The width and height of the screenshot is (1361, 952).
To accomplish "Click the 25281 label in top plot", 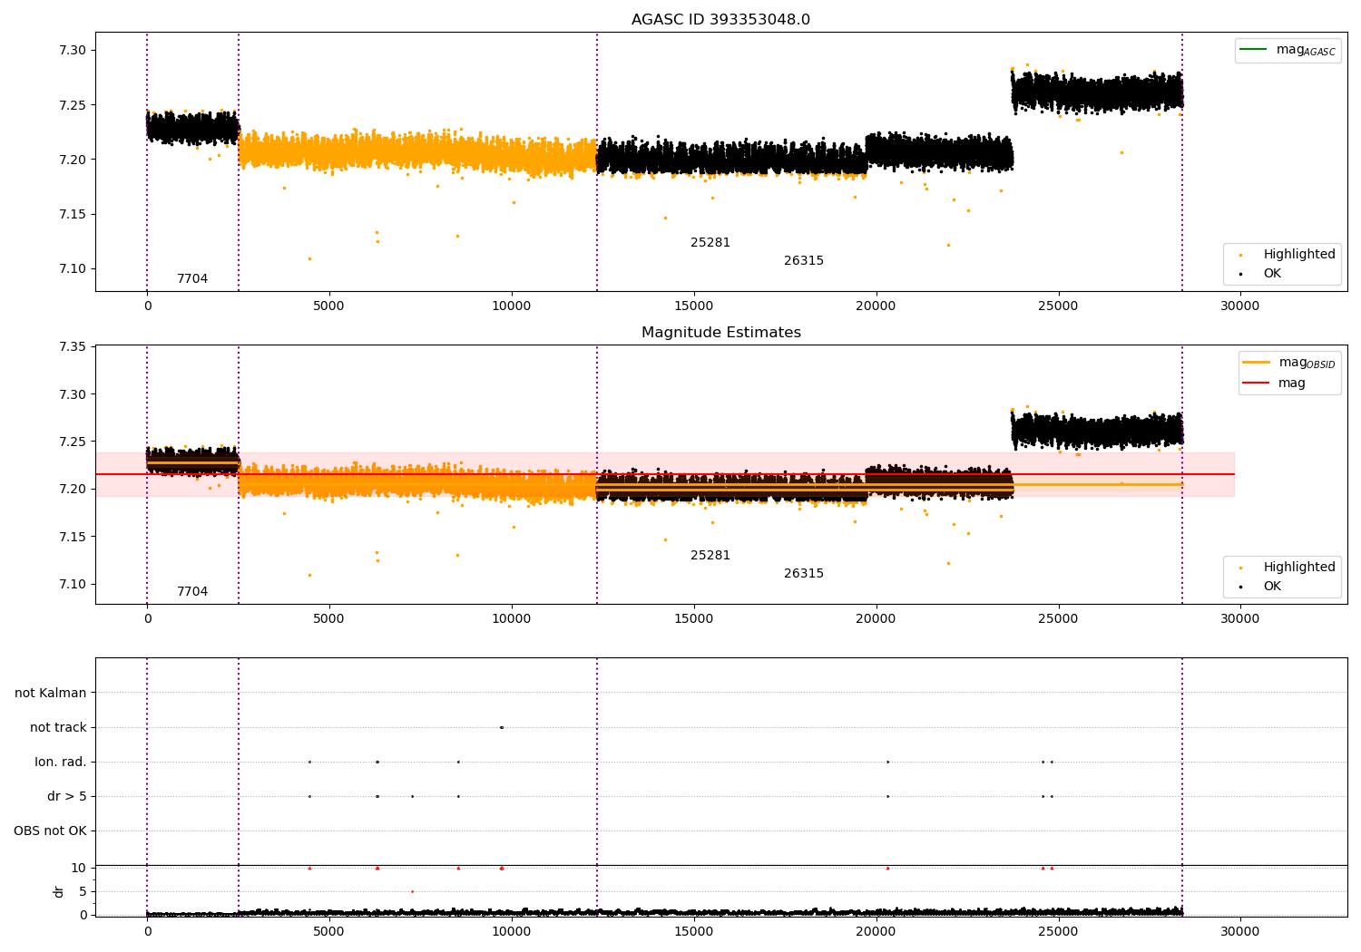I will (x=710, y=243).
